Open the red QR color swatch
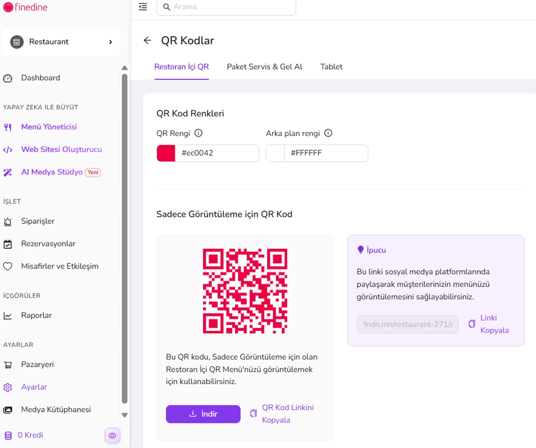This screenshot has height=448, width=536. 166,153
